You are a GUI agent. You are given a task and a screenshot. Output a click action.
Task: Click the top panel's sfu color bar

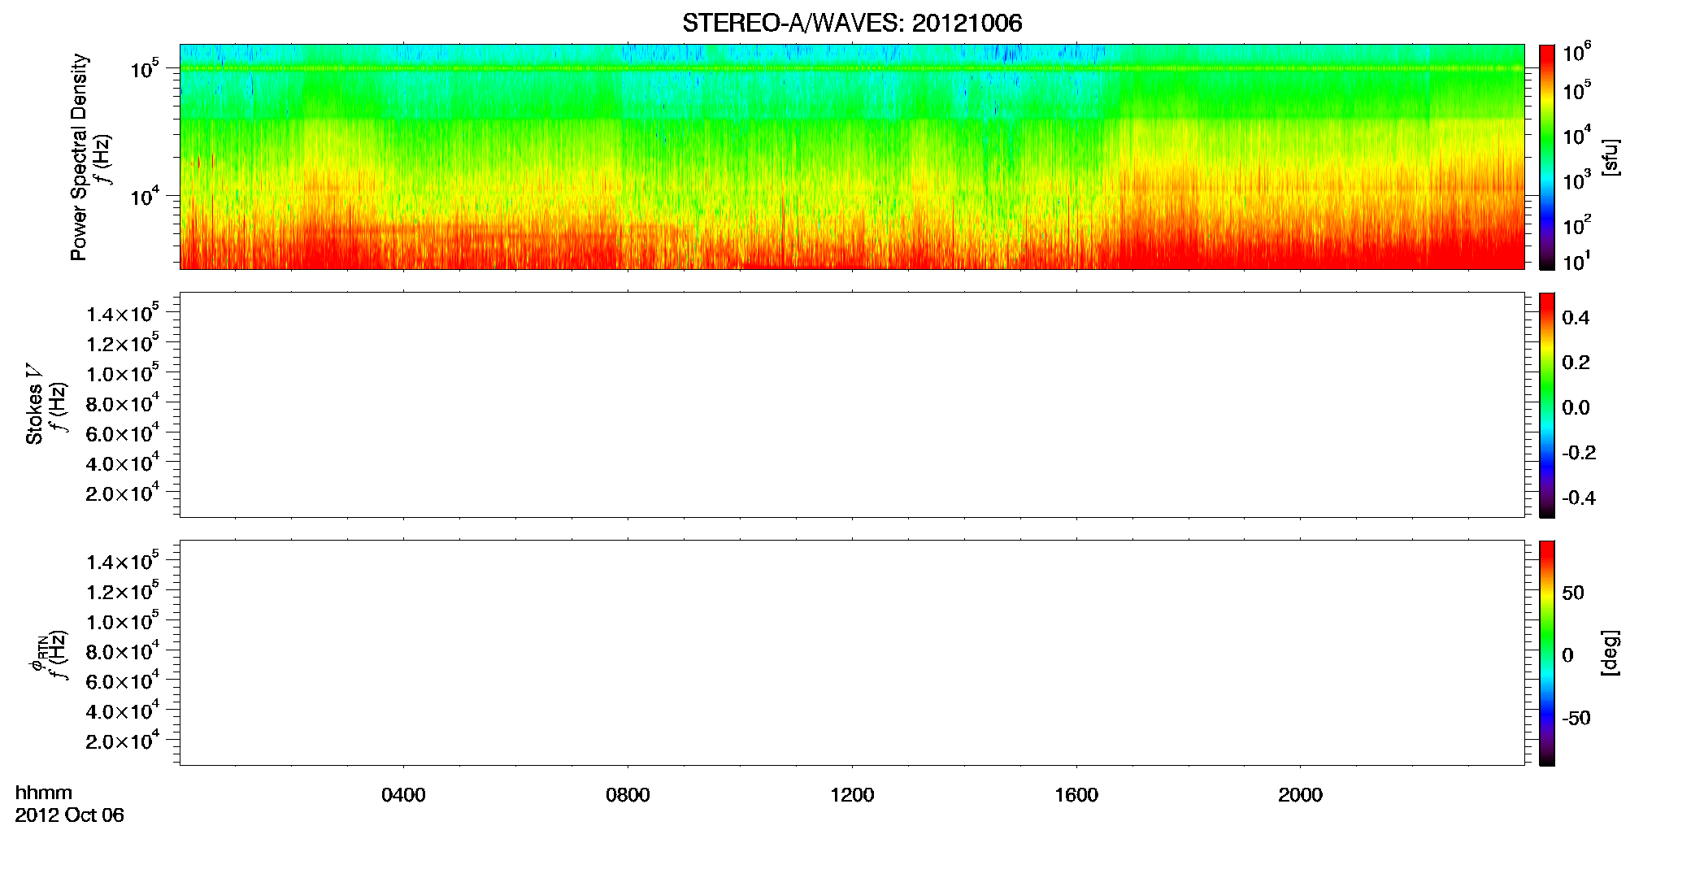(1547, 157)
